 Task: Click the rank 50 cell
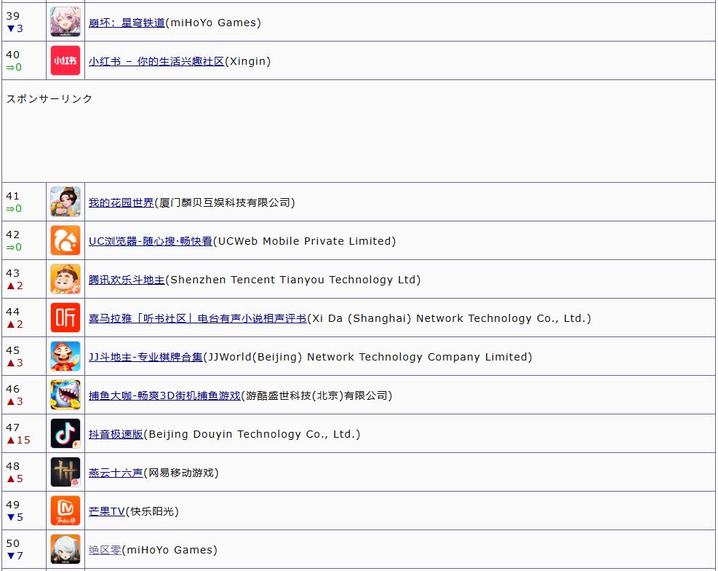tap(24, 549)
